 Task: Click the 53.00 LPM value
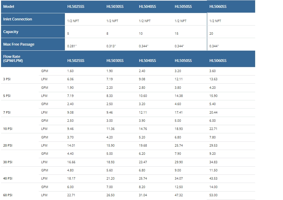click(214, 195)
